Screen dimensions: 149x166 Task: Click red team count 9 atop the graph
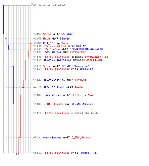pyautogui.click(x=32, y=4)
